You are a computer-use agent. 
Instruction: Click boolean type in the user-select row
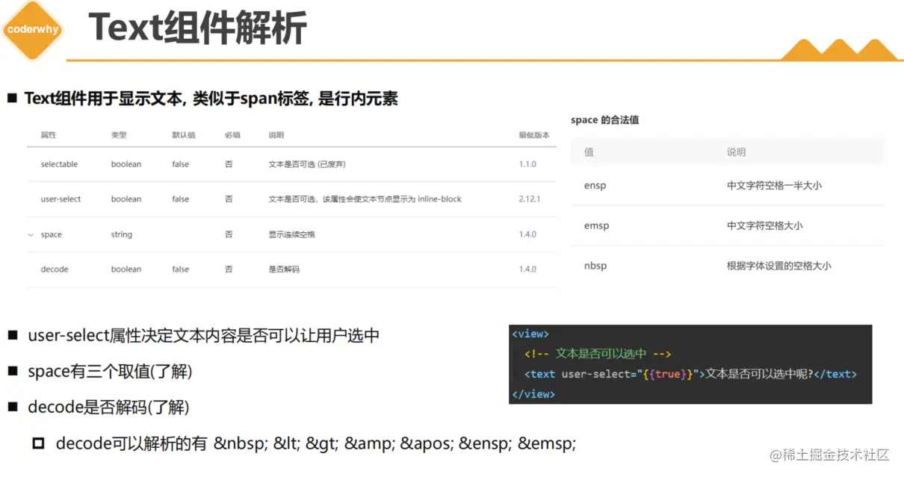pyautogui.click(x=126, y=199)
